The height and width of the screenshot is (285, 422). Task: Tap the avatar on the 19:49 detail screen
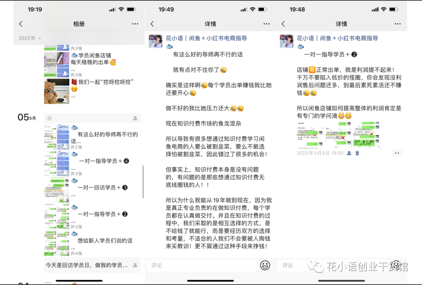(x=156, y=41)
